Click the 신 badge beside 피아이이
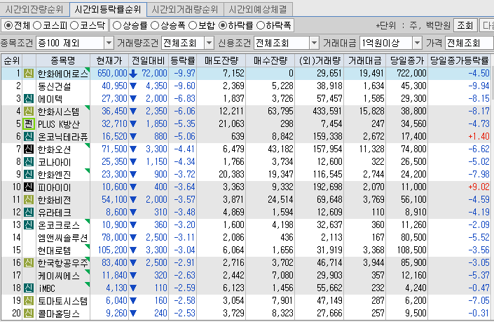494x322 pixels. [x=28, y=187]
